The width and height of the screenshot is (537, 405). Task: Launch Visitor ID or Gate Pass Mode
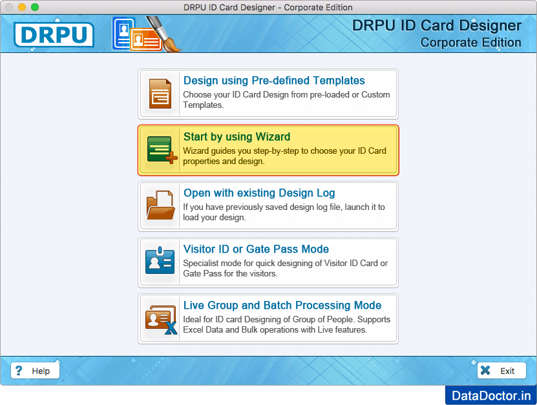pos(268,262)
